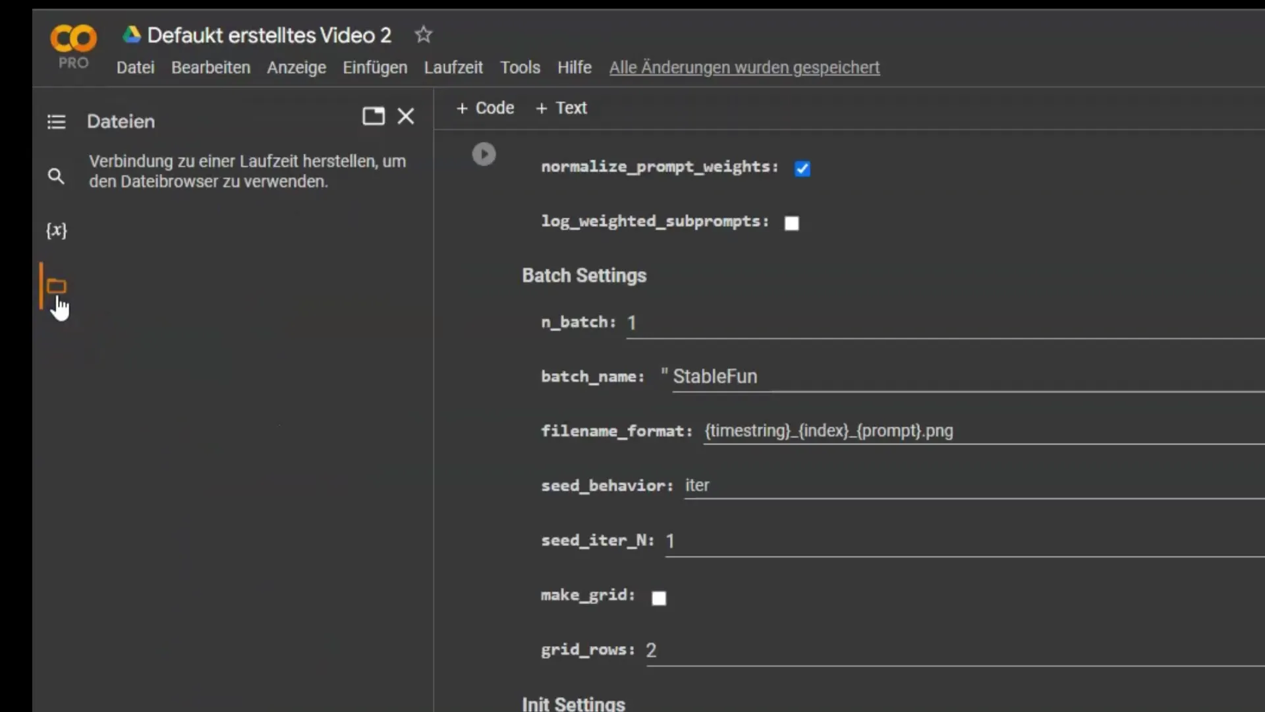Click the 'seed_iter_N:' label
Viewport: 1265px width, 712px height.
click(x=598, y=541)
